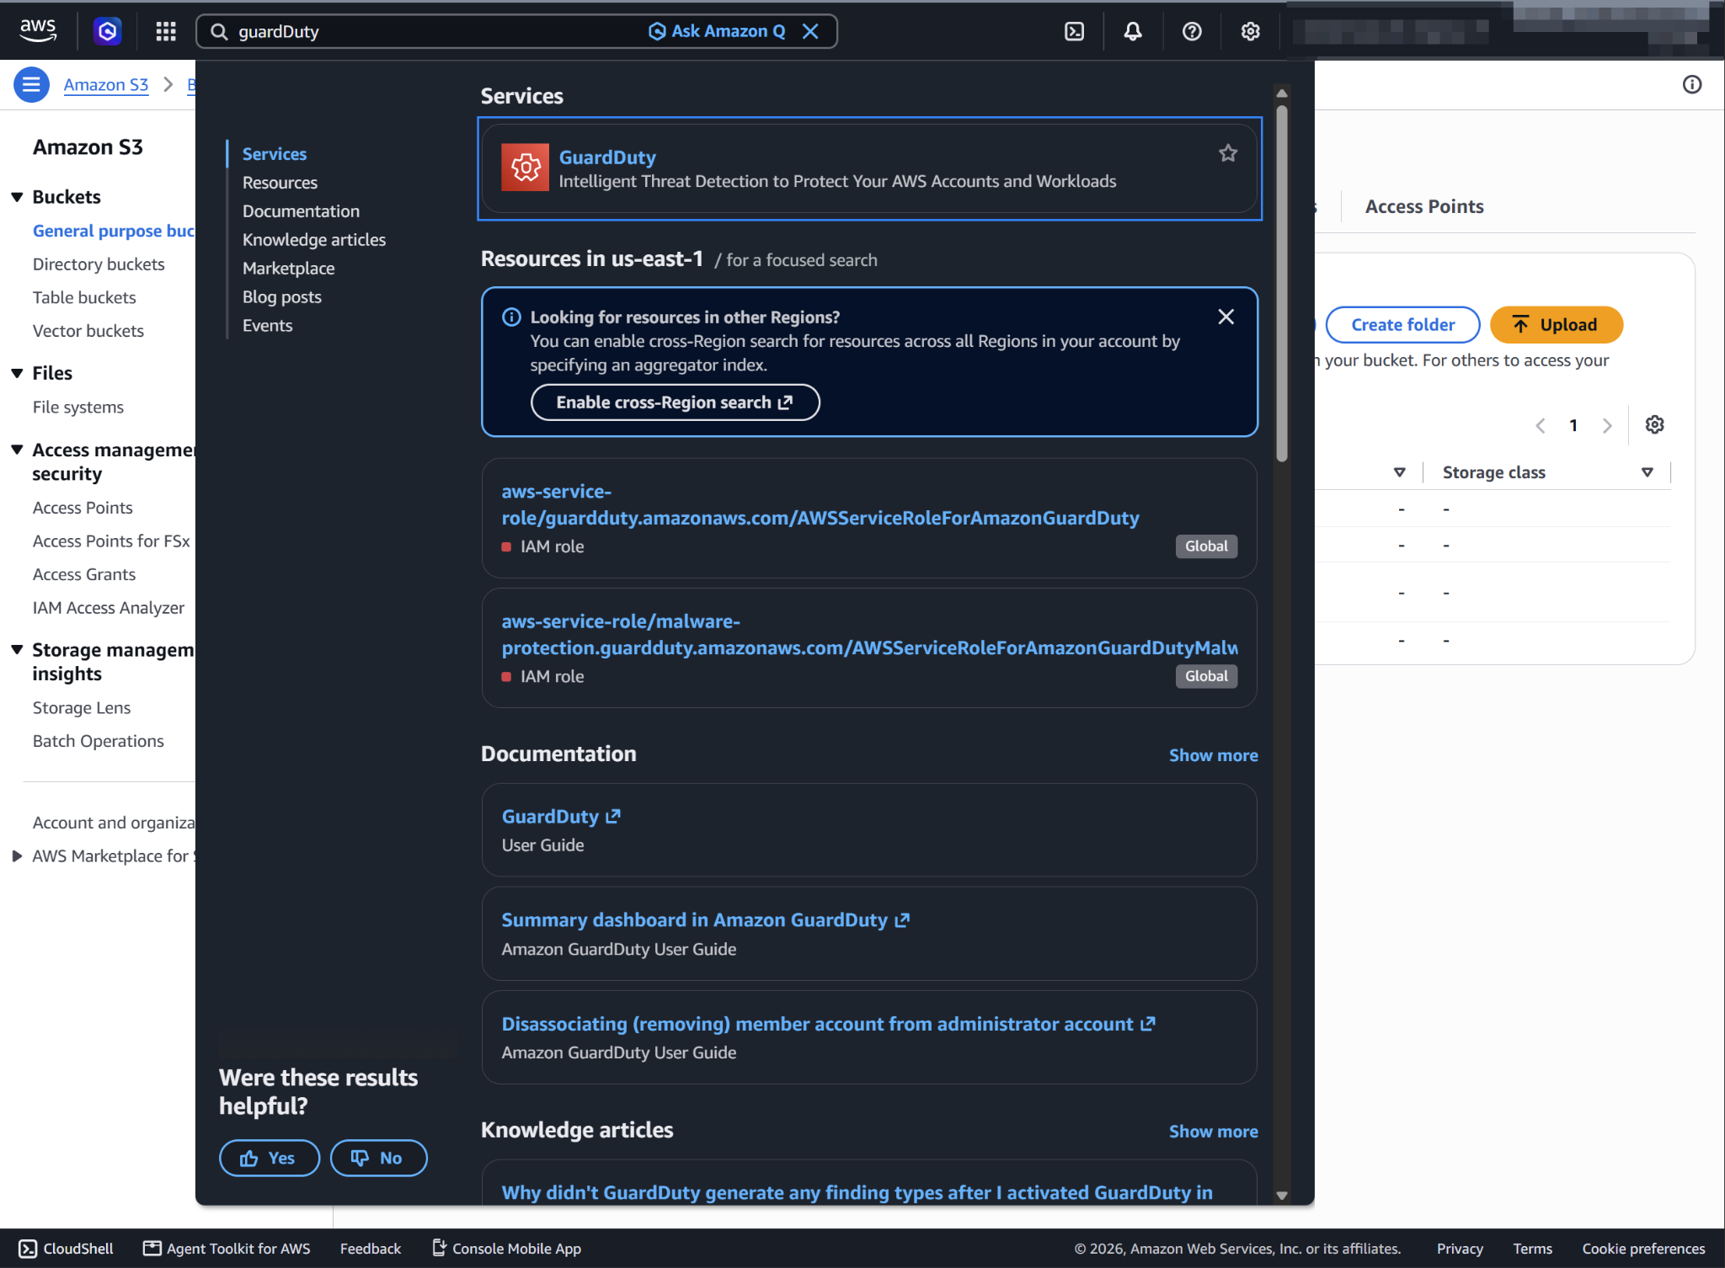The image size is (1725, 1268).
Task: Open Summary dashboard in Amazon GuardDuty doc
Action: click(x=705, y=919)
